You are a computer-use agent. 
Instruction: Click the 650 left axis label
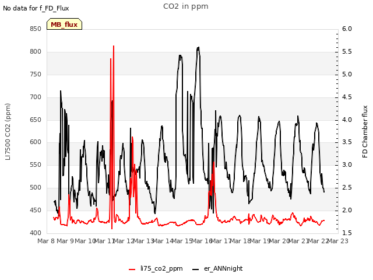coord(36,120)
